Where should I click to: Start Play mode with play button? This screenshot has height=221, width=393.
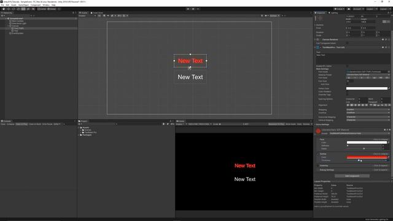[188, 9]
